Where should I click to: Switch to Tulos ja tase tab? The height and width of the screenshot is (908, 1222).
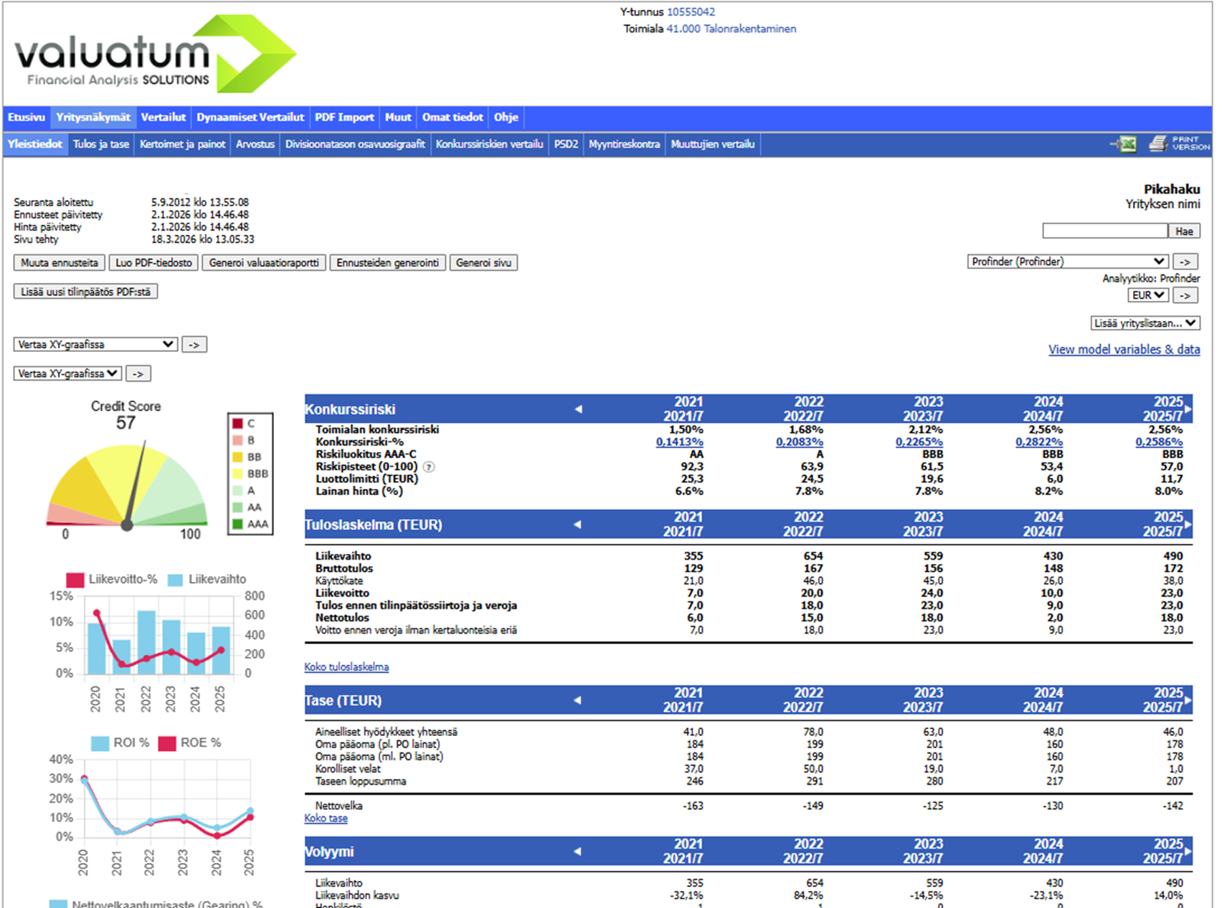pos(101,144)
